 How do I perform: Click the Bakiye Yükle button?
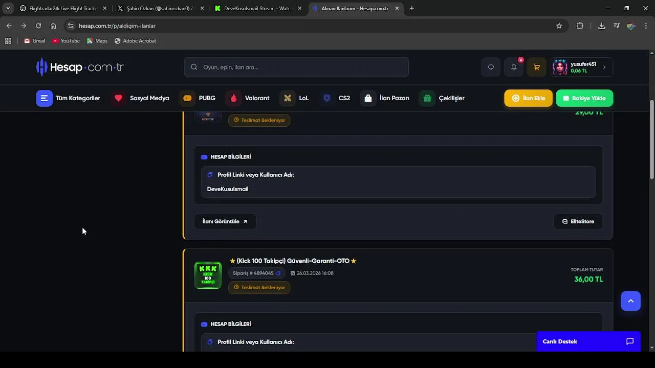coord(584,98)
